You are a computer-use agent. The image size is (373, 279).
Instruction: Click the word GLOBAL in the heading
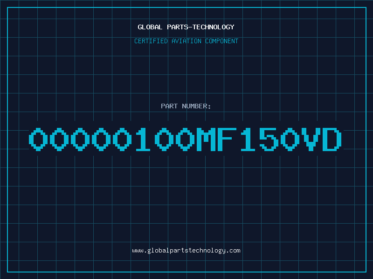150,27
